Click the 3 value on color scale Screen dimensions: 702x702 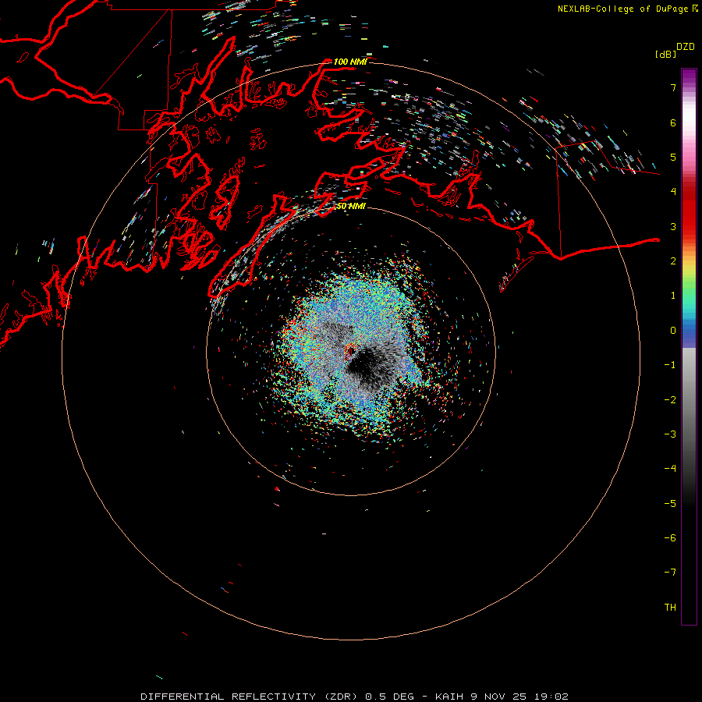pos(673,226)
